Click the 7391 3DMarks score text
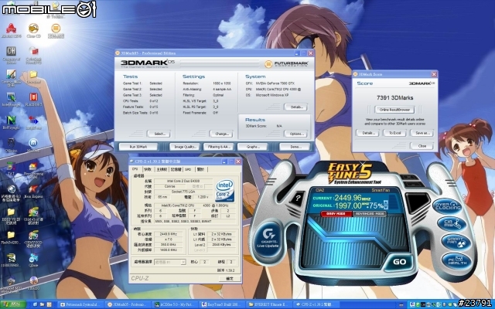Viewport: 495px width, 309px height. click(x=394, y=98)
